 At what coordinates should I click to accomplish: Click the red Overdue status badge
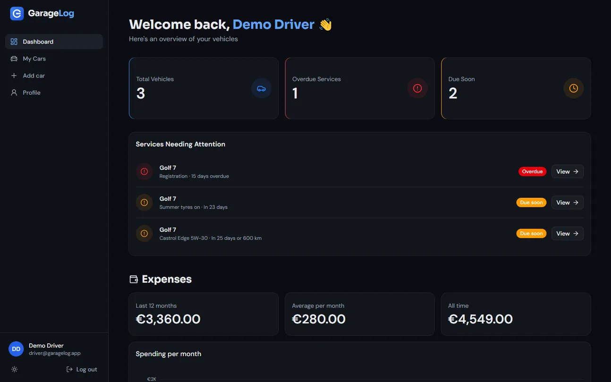click(532, 171)
